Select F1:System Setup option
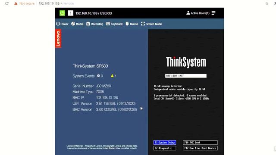This screenshot has width=276, height=155. pos(165,143)
